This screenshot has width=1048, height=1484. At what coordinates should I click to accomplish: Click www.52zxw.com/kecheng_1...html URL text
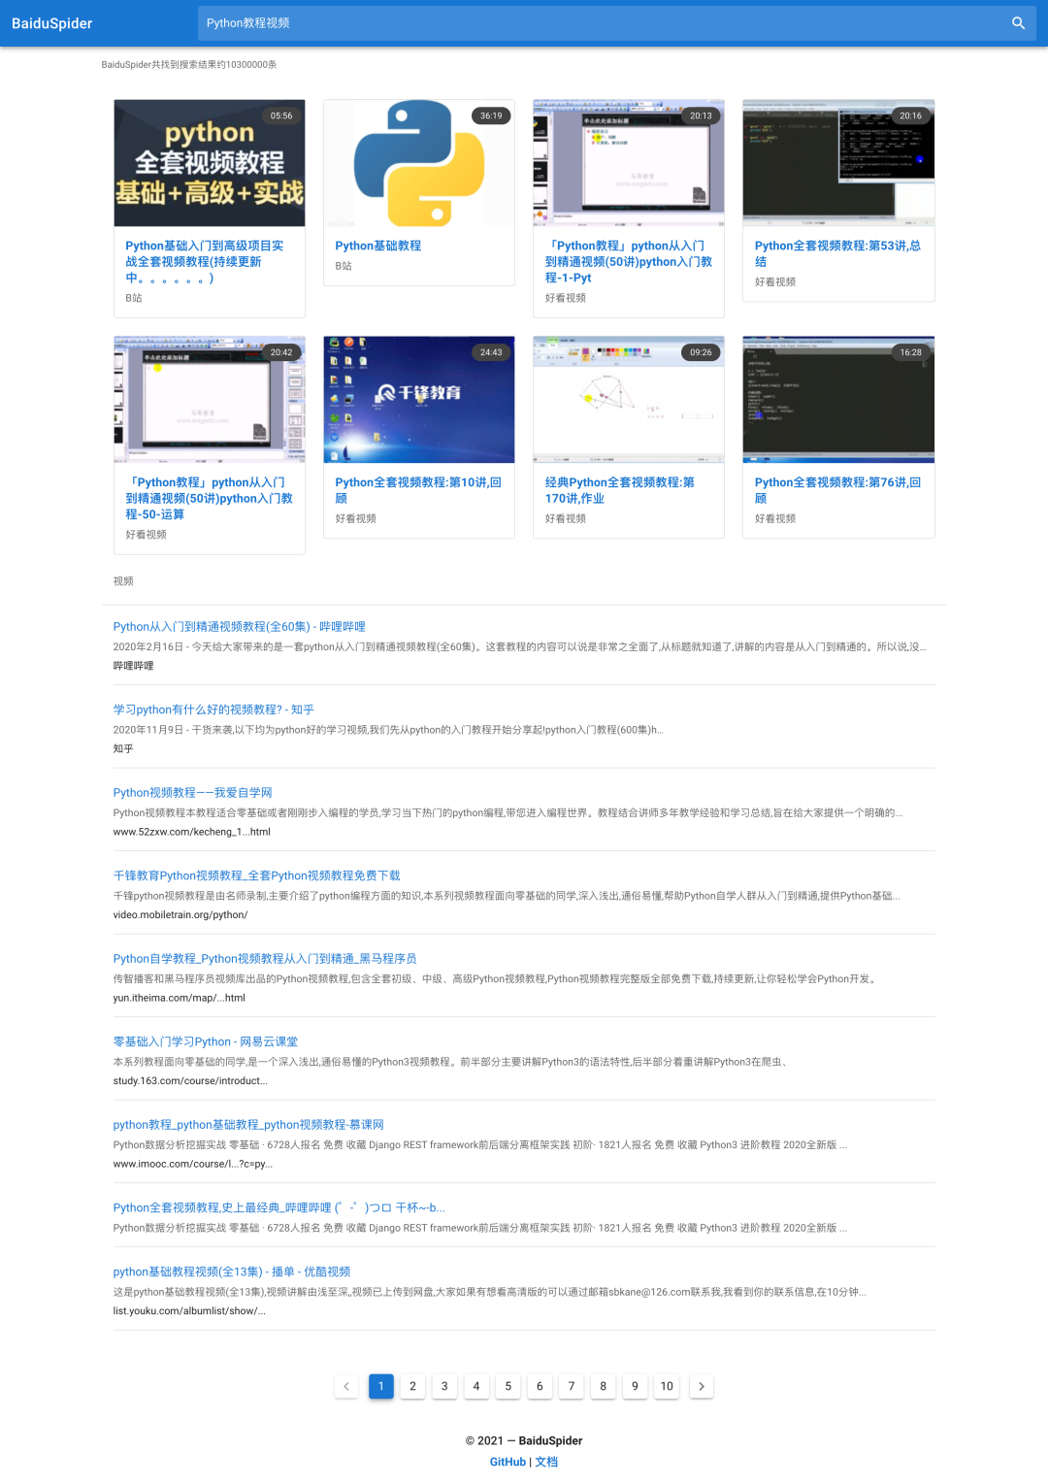click(x=192, y=832)
